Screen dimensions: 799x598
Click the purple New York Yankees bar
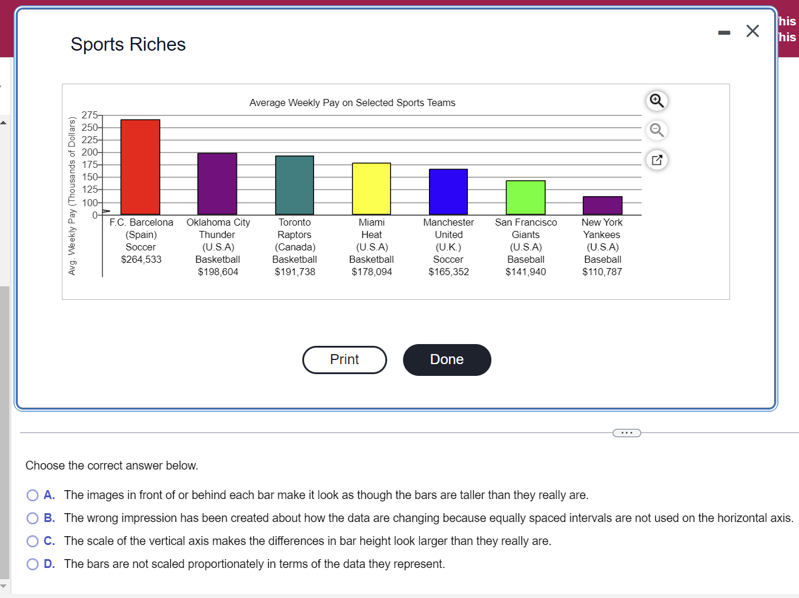(x=602, y=206)
